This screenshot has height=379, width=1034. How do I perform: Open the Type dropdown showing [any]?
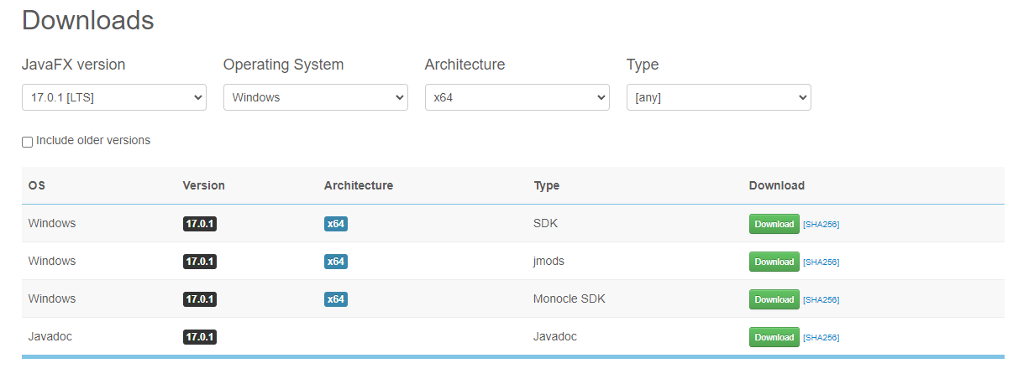(x=719, y=97)
